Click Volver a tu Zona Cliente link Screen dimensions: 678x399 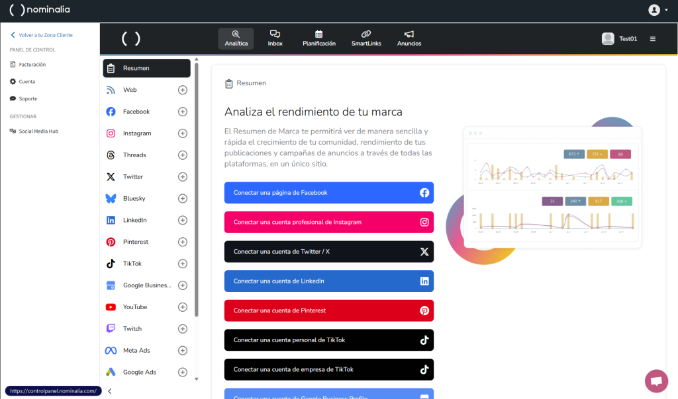tap(42, 35)
